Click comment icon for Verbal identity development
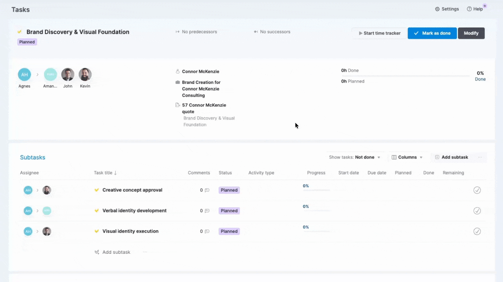The width and height of the screenshot is (503, 282). click(x=207, y=211)
